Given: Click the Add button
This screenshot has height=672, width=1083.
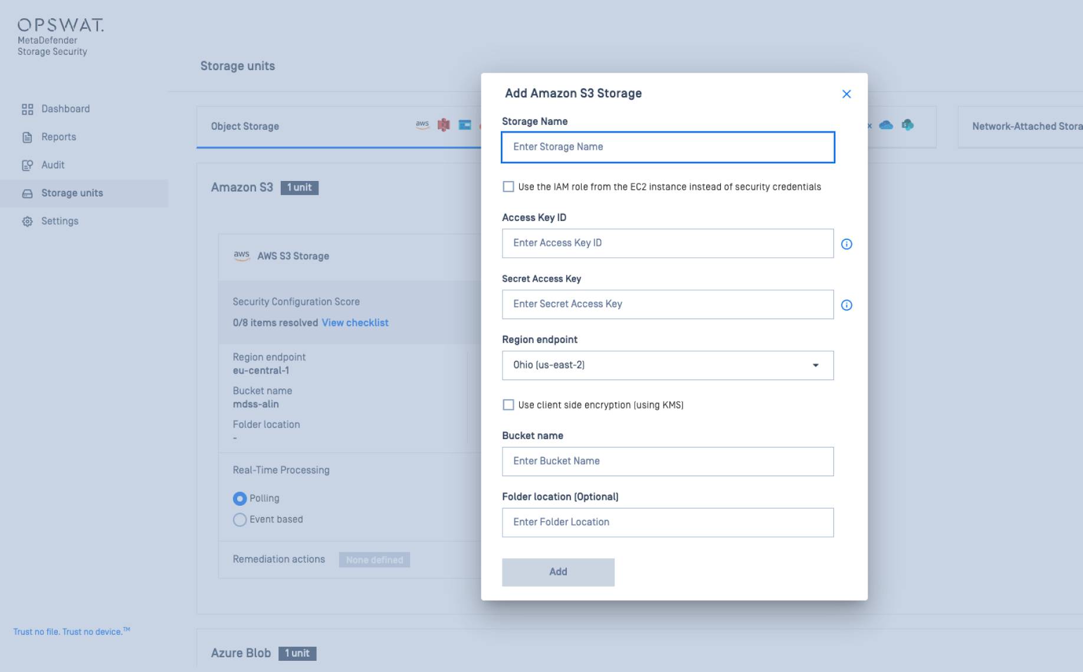Looking at the screenshot, I should [x=558, y=571].
